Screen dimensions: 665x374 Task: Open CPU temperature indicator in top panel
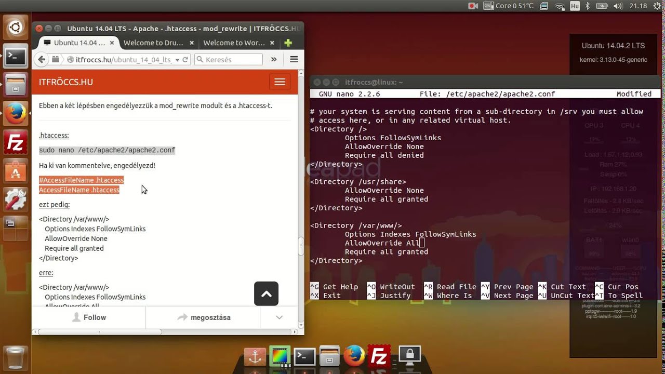click(509, 6)
